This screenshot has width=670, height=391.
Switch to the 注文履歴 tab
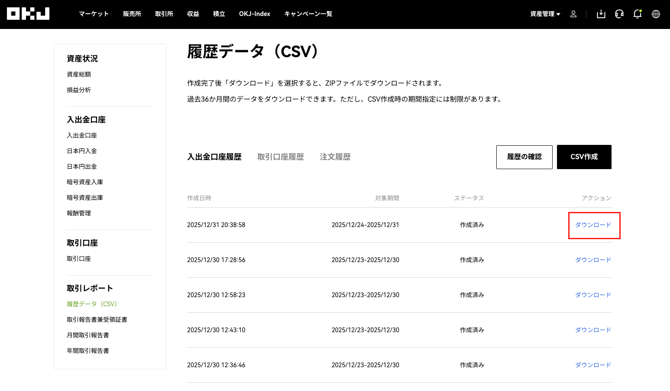[x=335, y=157]
